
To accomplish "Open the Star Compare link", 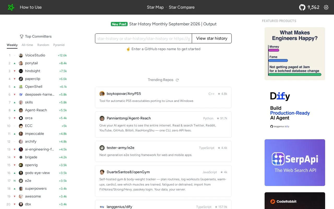I will (182, 7).
